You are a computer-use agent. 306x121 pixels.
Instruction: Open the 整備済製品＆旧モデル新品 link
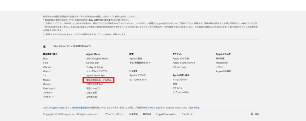(x=99, y=80)
